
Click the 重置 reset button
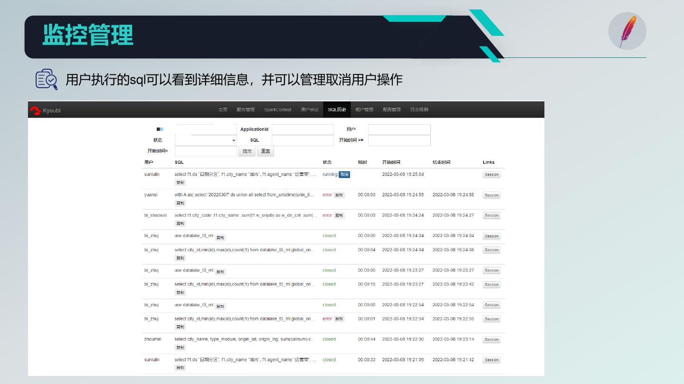point(266,151)
